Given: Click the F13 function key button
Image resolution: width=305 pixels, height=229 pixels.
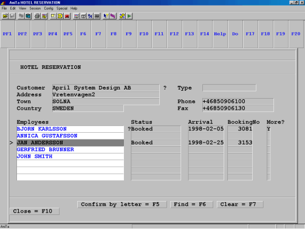Looking at the screenshot, I should tap(190, 34).
